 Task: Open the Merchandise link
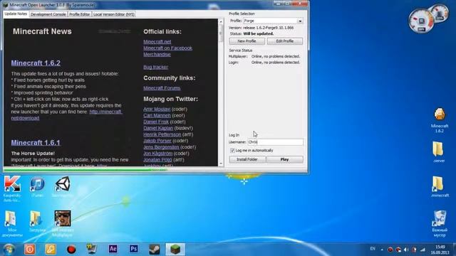coord(157,54)
